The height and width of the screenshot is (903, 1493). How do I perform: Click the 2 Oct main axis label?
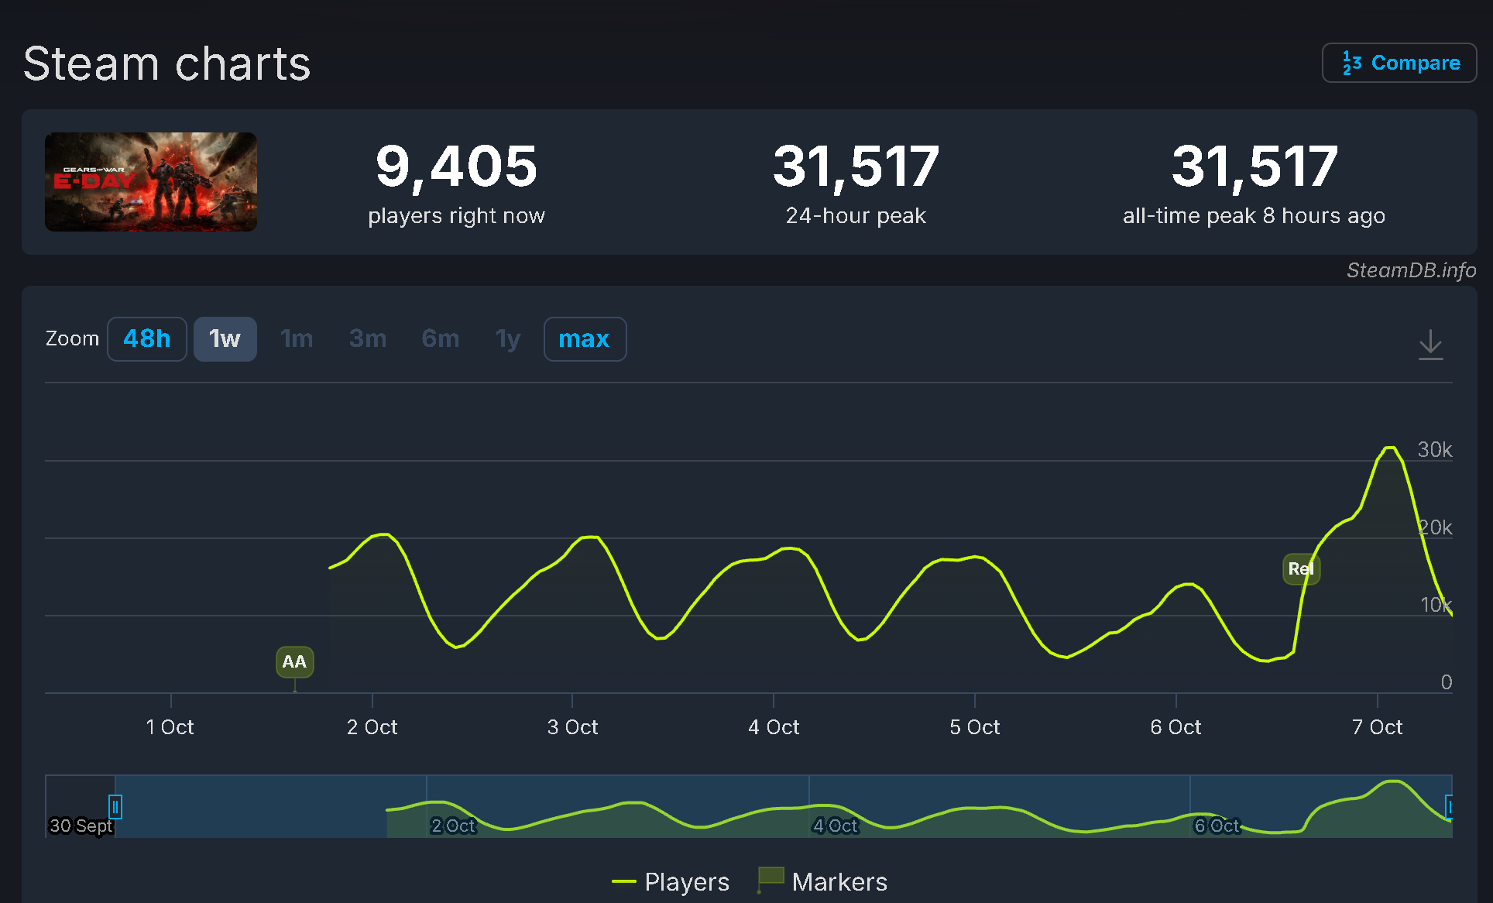coord(372,727)
